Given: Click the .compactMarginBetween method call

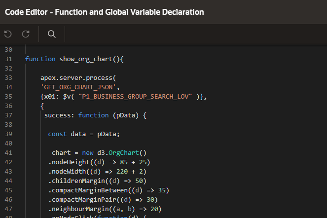Looking at the screenshot, I should point(85,190).
